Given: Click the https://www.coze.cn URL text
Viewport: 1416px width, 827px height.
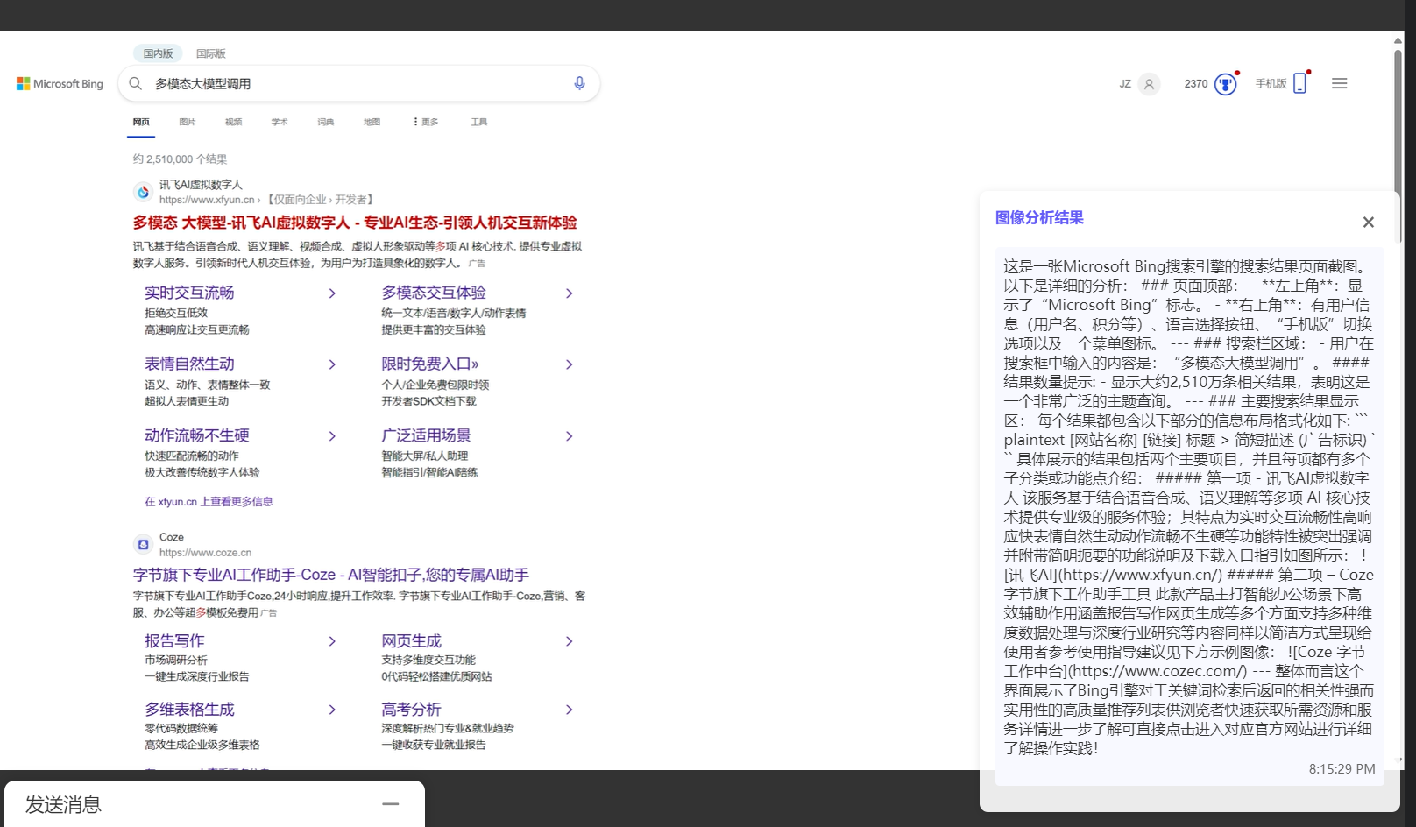Looking at the screenshot, I should click(205, 553).
